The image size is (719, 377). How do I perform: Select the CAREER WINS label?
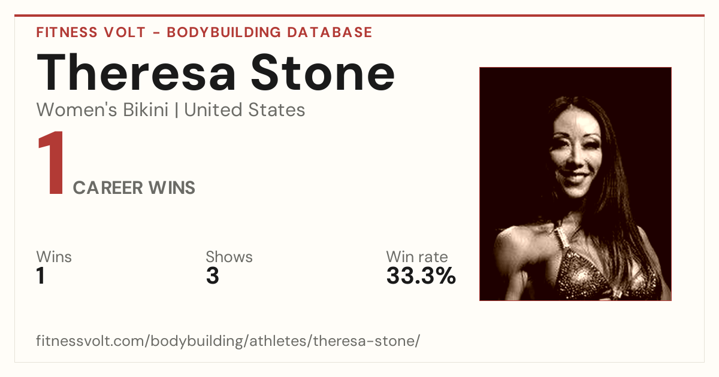134,188
